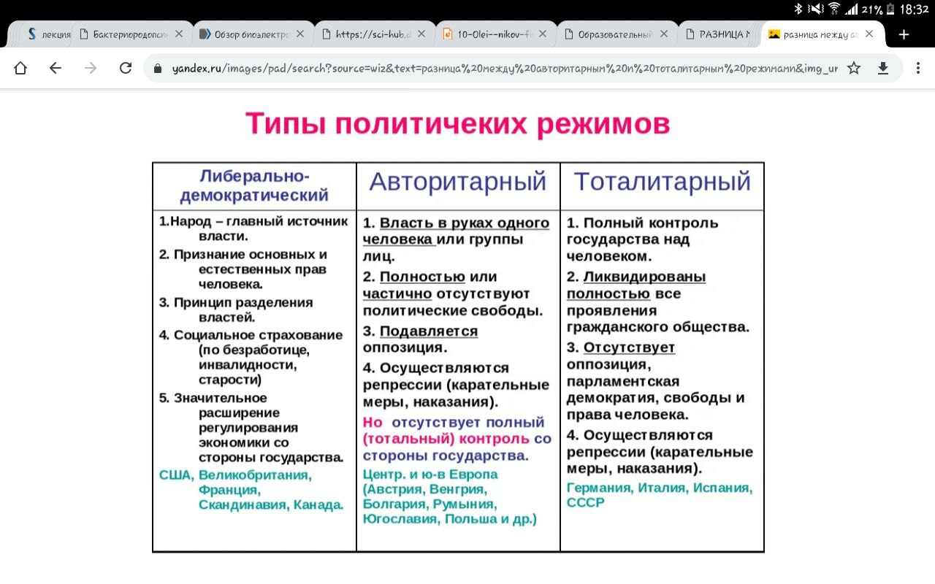
Task: Tap green text США, Великобритания, Франция
Action: [251, 490]
